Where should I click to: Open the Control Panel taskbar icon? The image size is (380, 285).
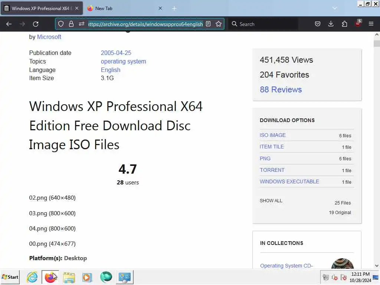point(125,277)
